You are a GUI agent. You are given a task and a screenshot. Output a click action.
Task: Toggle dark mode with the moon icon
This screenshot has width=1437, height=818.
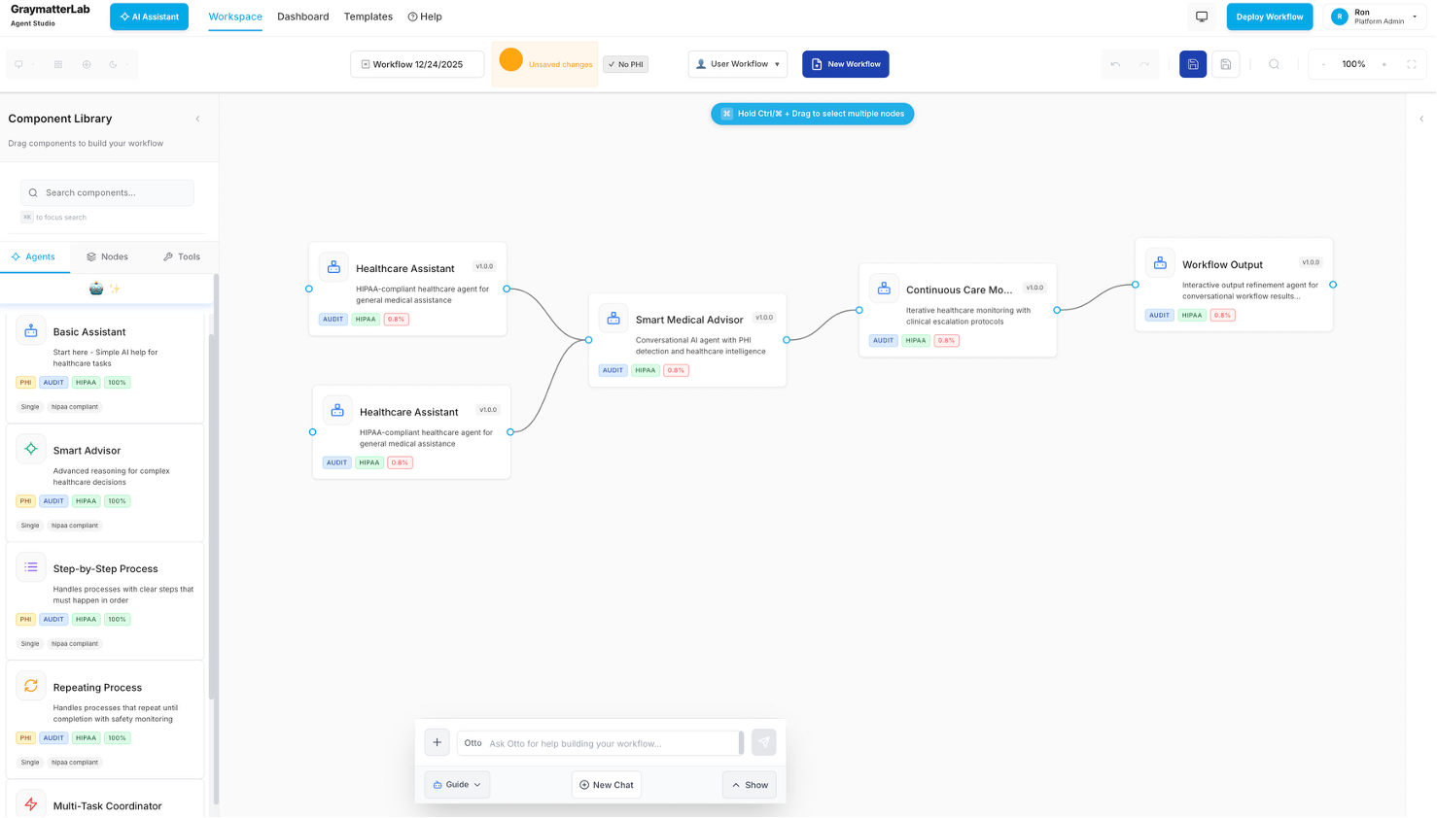(113, 64)
